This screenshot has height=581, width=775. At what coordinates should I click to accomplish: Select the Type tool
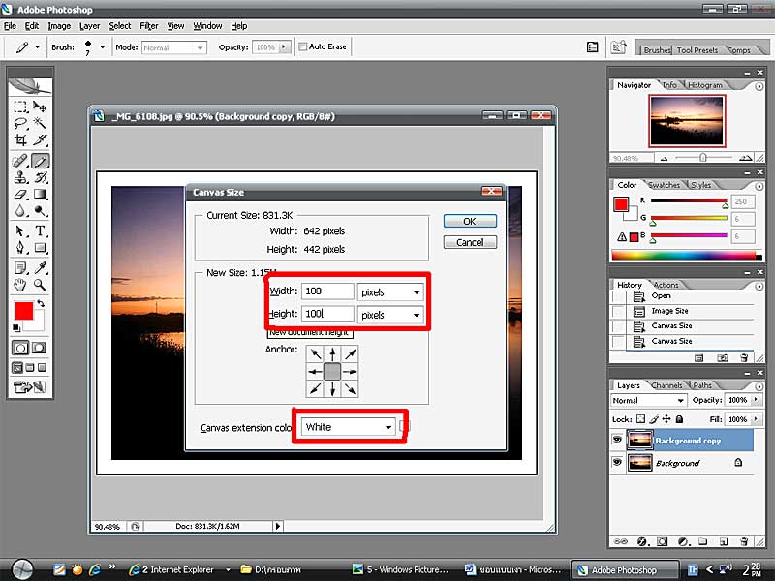(40, 230)
